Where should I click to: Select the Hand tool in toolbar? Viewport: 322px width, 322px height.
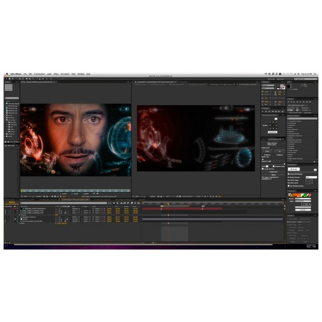click(10, 79)
